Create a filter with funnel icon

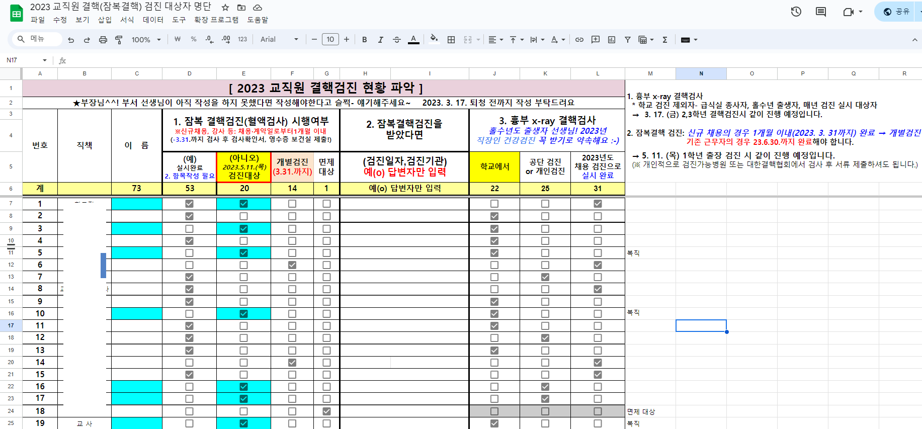628,40
